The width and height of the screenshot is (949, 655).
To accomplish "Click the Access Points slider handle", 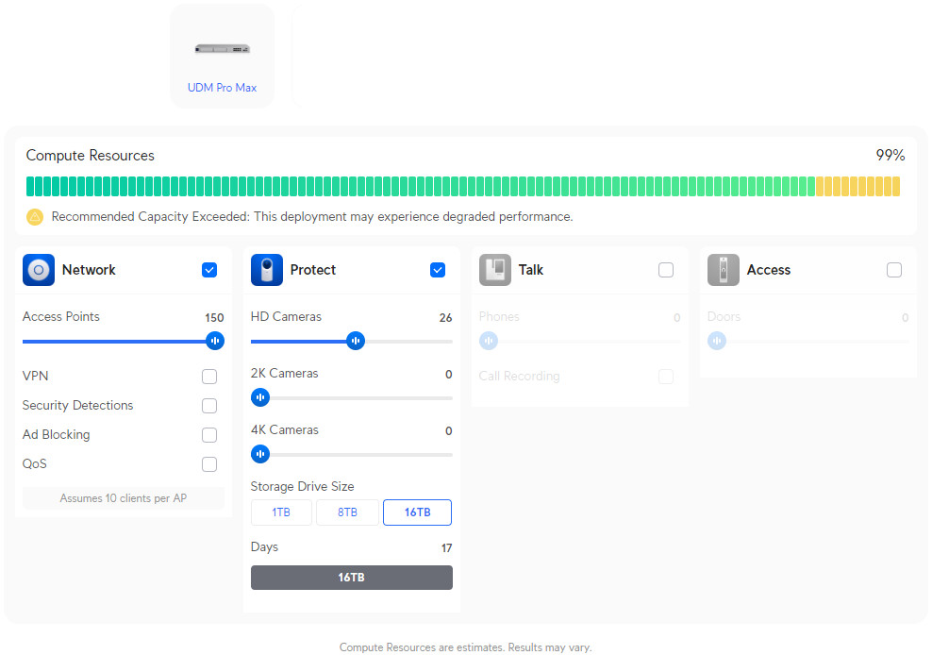I will 215,341.
